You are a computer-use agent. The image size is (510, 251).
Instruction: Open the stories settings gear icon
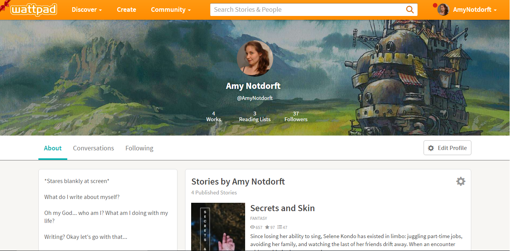[x=461, y=181]
